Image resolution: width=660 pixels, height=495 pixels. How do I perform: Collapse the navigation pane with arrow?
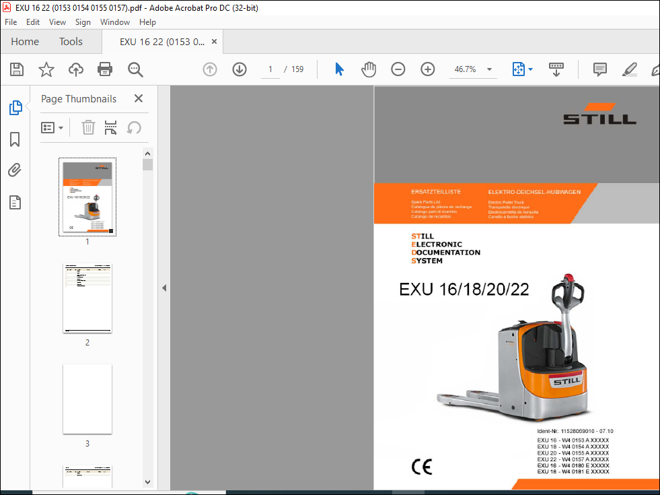(164, 288)
